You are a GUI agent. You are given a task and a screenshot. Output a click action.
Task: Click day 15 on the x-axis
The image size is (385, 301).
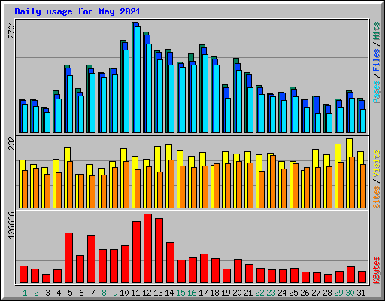[180, 293]
